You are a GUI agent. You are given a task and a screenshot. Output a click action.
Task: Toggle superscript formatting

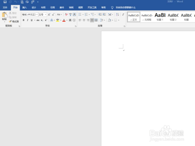point(46,20)
